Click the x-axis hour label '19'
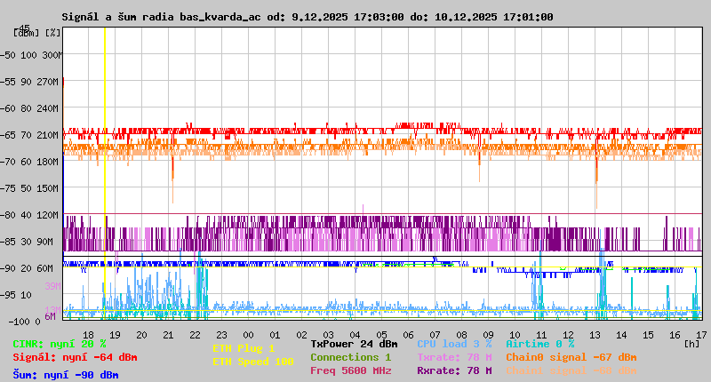The image size is (711, 382). pos(116,335)
